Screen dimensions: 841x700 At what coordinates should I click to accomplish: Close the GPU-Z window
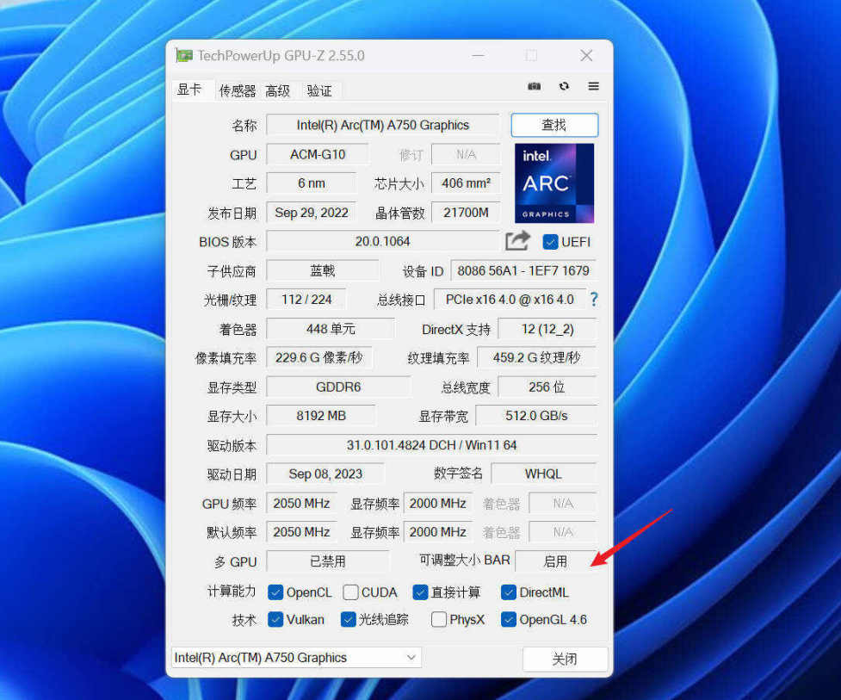(x=586, y=55)
